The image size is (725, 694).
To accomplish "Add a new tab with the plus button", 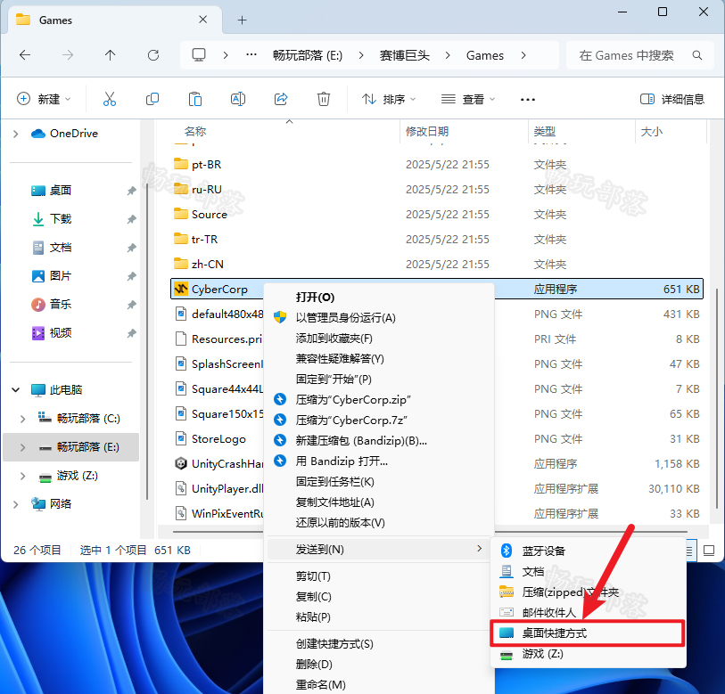I will [242, 20].
